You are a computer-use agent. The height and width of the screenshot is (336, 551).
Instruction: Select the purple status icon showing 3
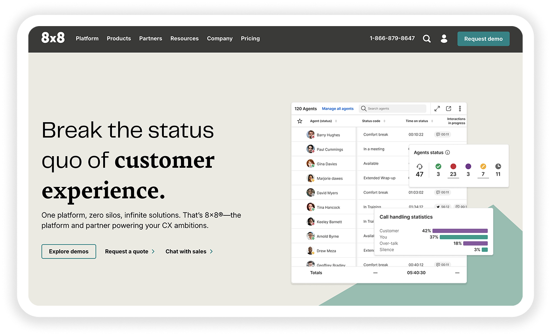pyautogui.click(x=468, y=166)
